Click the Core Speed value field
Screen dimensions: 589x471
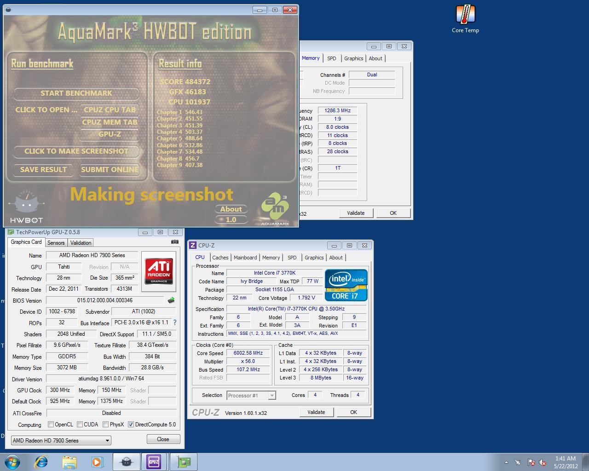(x=248, y=353)
